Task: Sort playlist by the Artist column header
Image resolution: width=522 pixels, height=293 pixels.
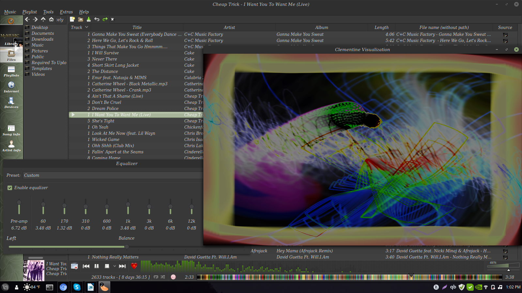Action: tap(229, 27)
